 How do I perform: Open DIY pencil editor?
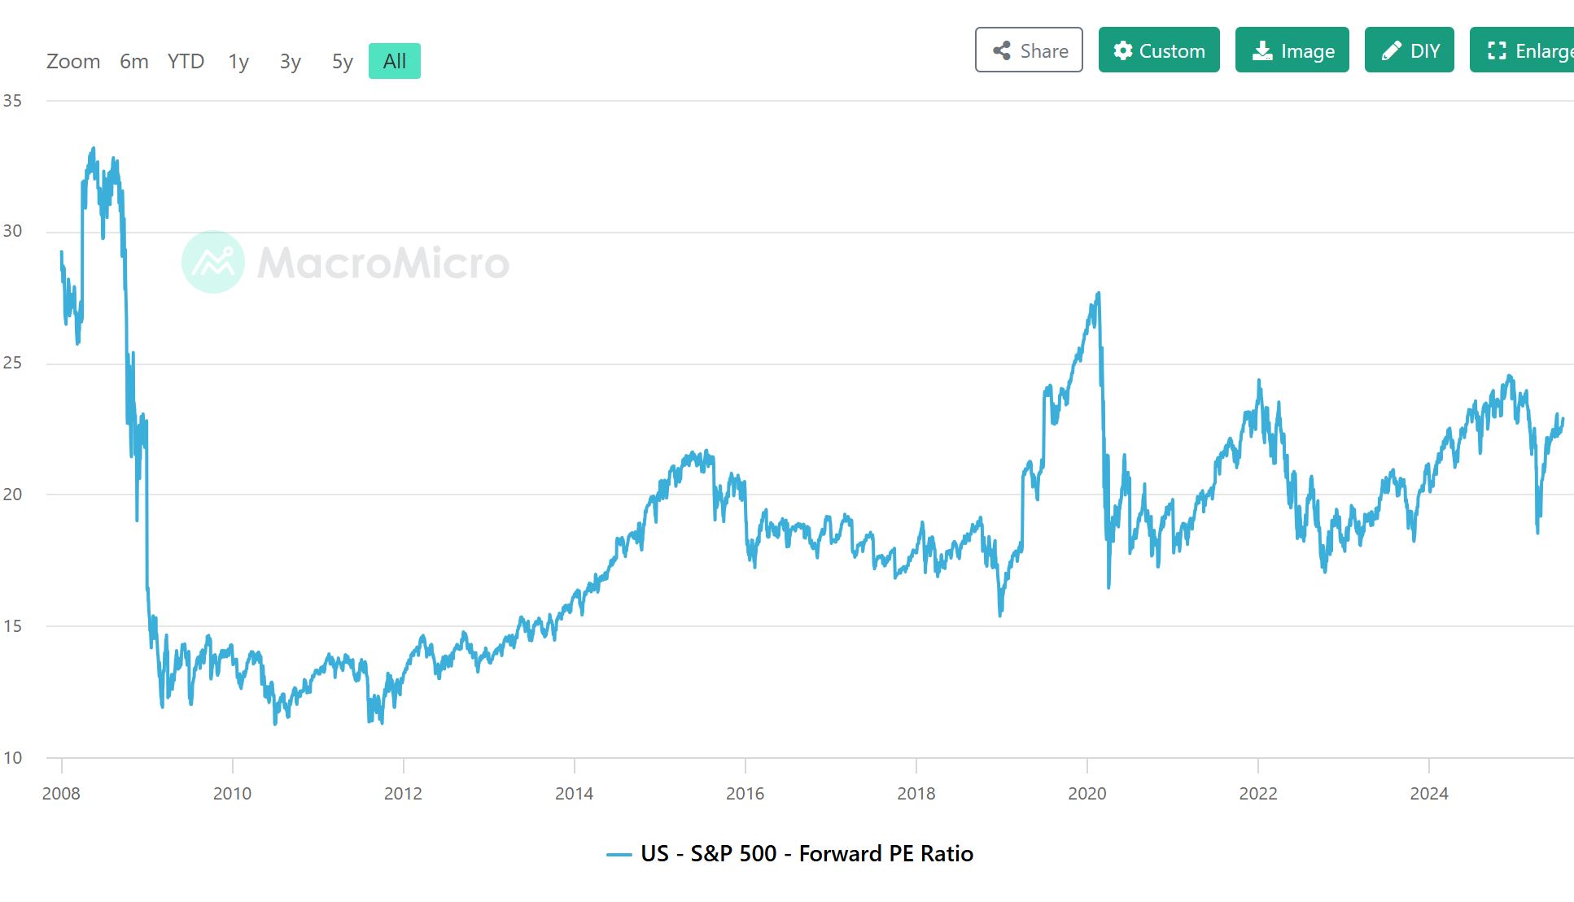coord(1409,50)
